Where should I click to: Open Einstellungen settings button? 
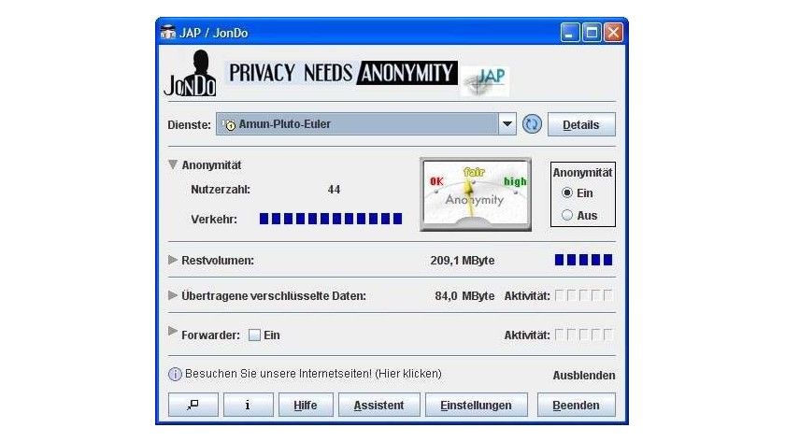476,405
